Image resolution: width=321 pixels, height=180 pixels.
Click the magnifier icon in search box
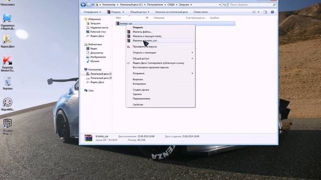tap(274, 4)
